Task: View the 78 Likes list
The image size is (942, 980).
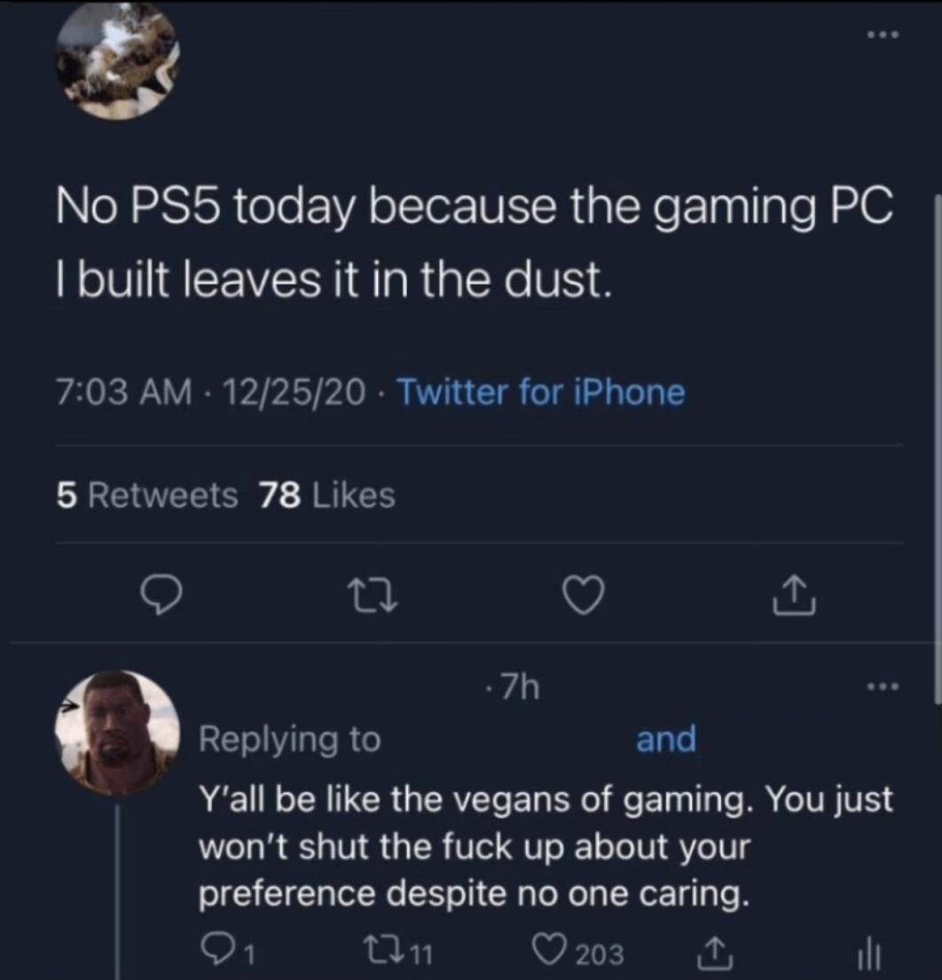Action: point(327,495)
